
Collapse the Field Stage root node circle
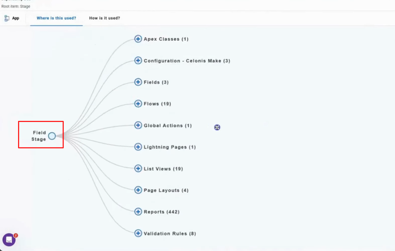pos(52,136)
